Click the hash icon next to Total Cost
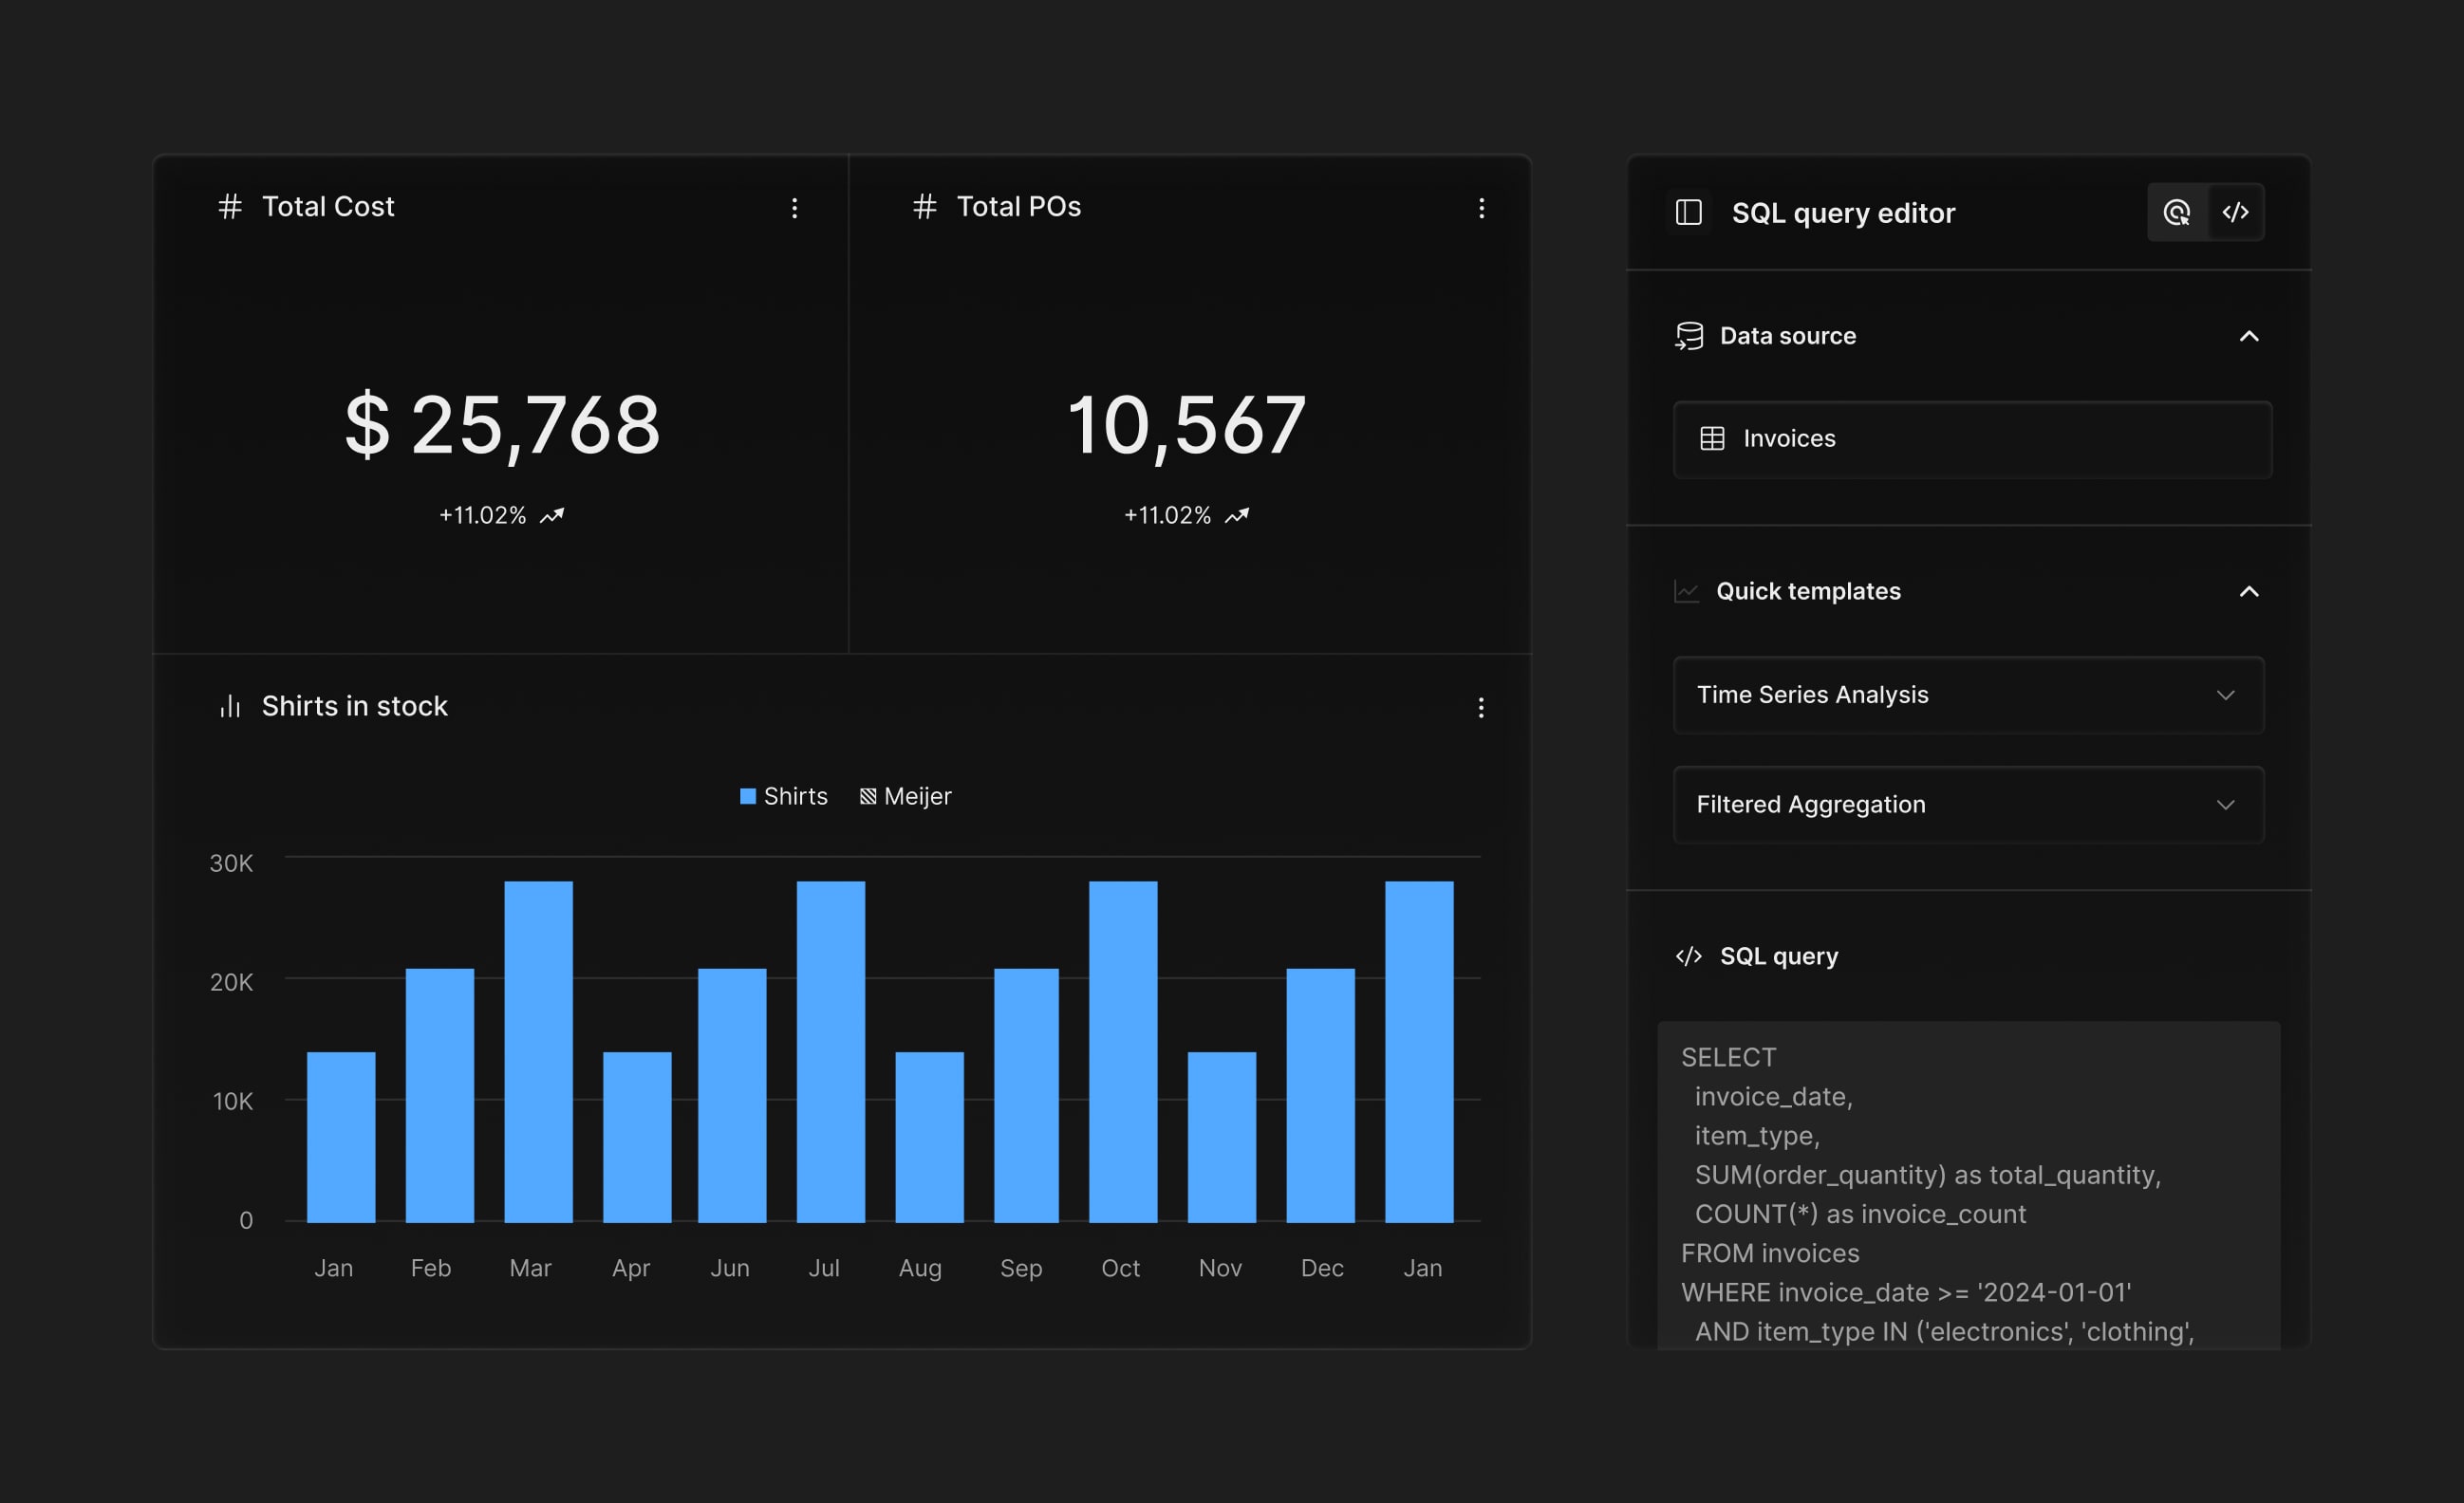Image resolution: width=2464 pixels, height=1503 pixels. (x=230, y=206)
